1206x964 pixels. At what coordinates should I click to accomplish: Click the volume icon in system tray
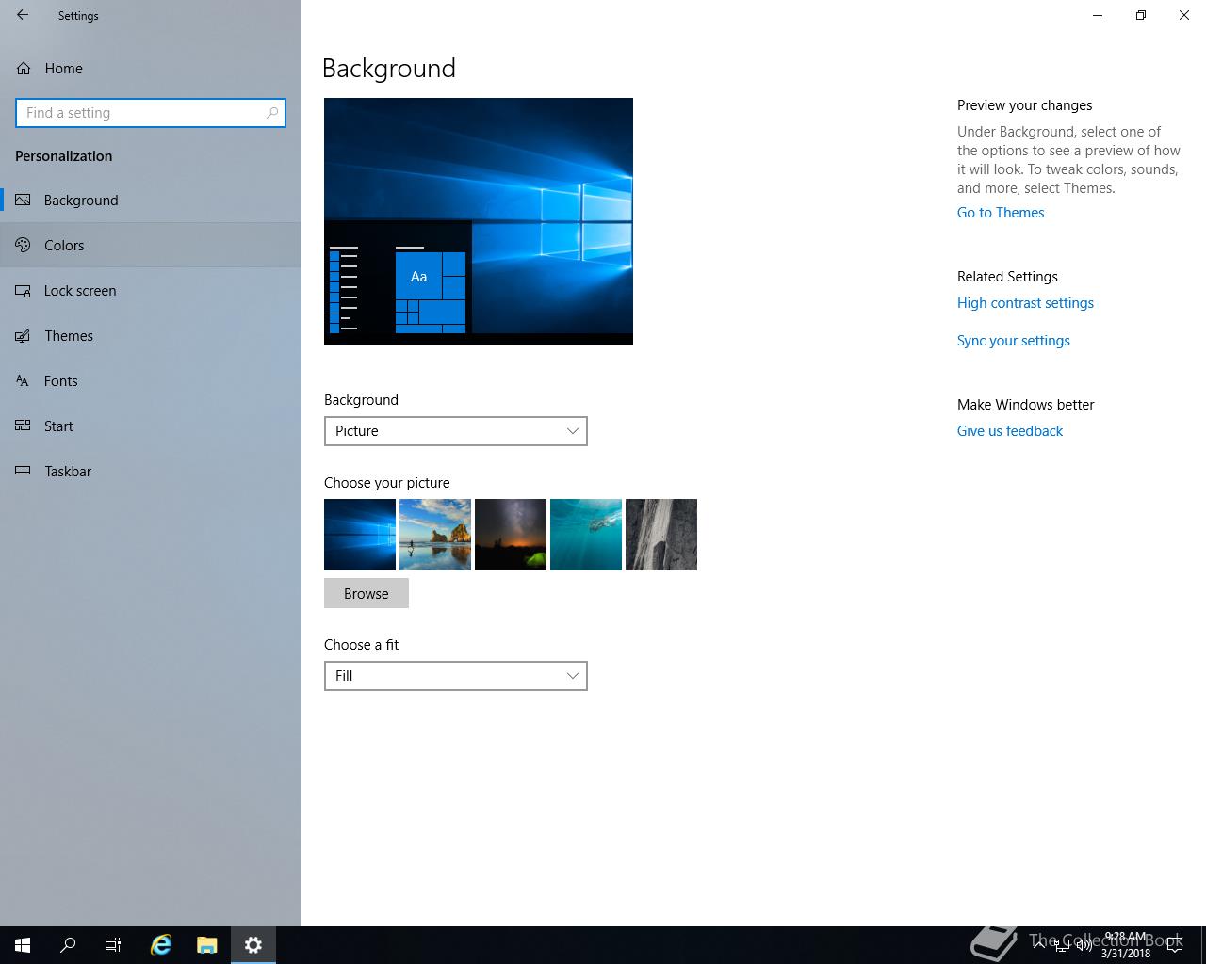point(1084,945)
